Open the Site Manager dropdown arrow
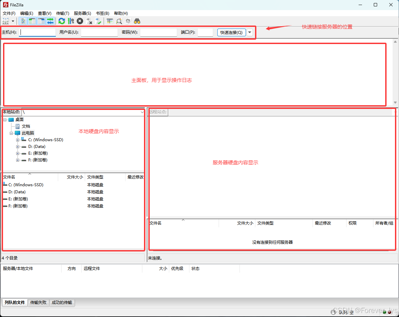399x317 pixels. [x=13, y=21]
